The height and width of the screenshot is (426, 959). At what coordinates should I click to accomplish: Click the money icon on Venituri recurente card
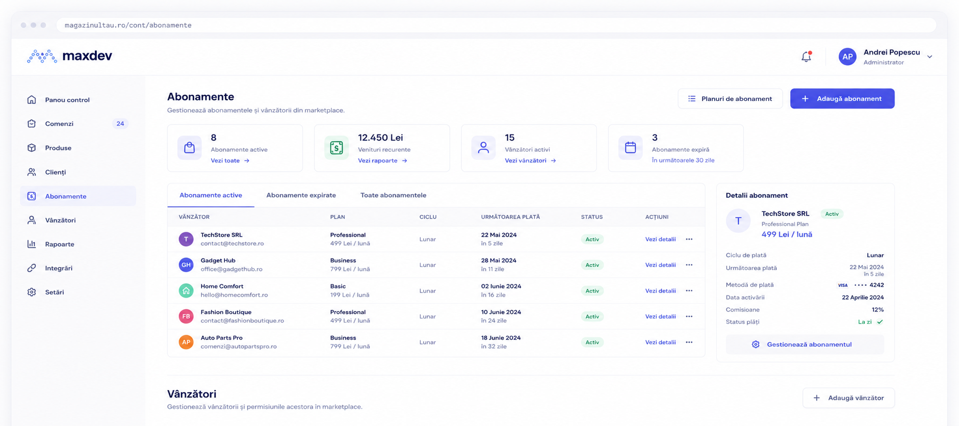[x=336, y=148]
